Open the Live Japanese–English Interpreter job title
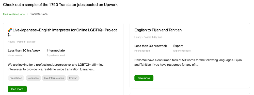 tap(62, 32)
